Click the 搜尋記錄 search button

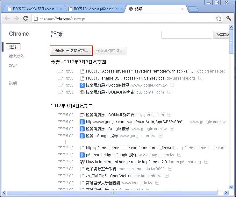point(221,35)
